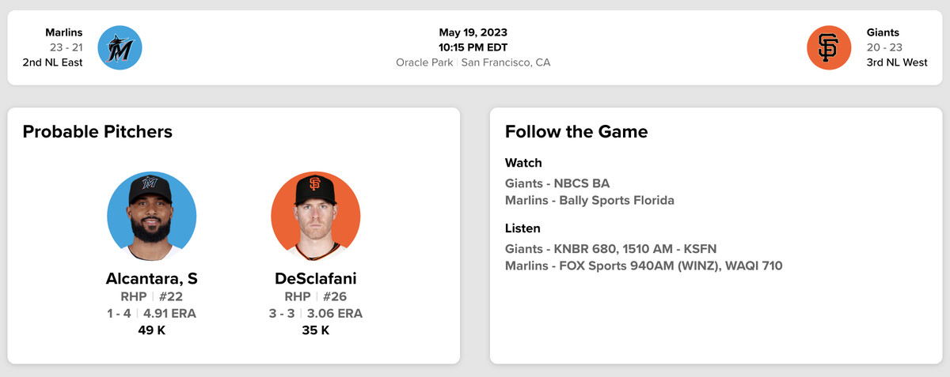Click the 2nd NL East standing text
The width and height of the screenshot is (950, 377).
52,62
